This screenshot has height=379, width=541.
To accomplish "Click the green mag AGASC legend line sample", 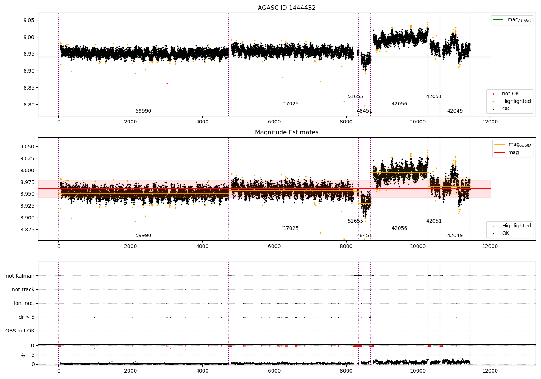I will (x=498, y=20).
